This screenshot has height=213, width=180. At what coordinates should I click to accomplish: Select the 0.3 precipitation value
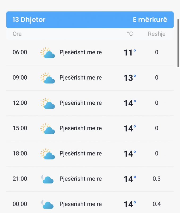tap(157, 179)
